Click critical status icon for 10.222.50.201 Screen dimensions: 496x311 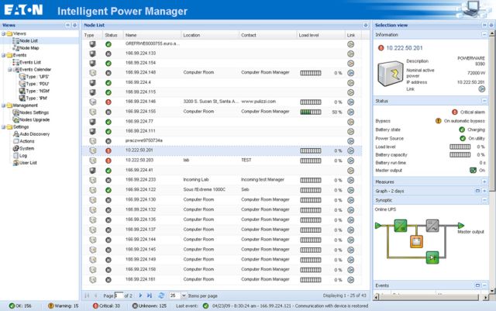coord(110,150)
